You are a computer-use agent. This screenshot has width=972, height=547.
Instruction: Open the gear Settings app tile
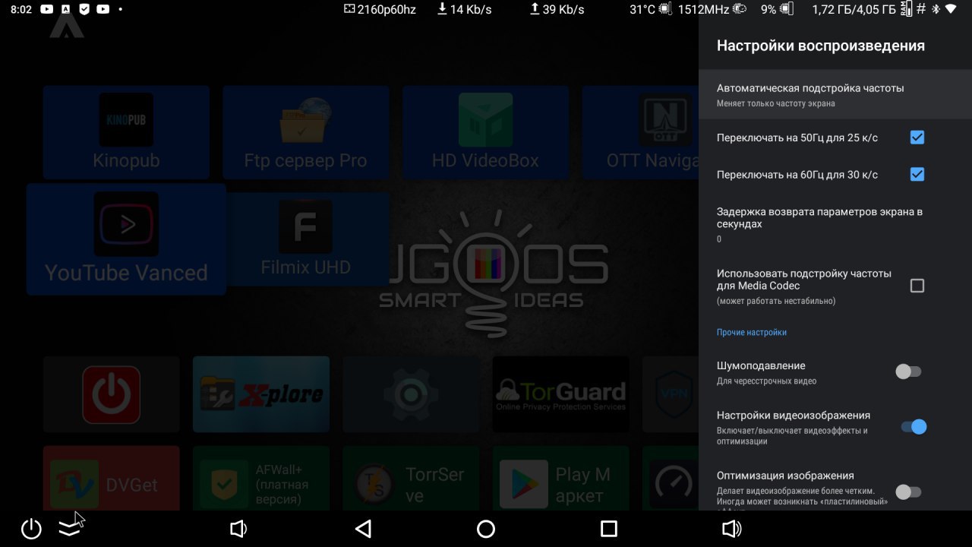[x=411, y=394]
